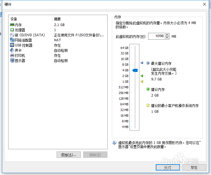Viewport: 211px width, 175px height.
Task: Select the 打印机 row label
Action: click(x=20, y=56)
